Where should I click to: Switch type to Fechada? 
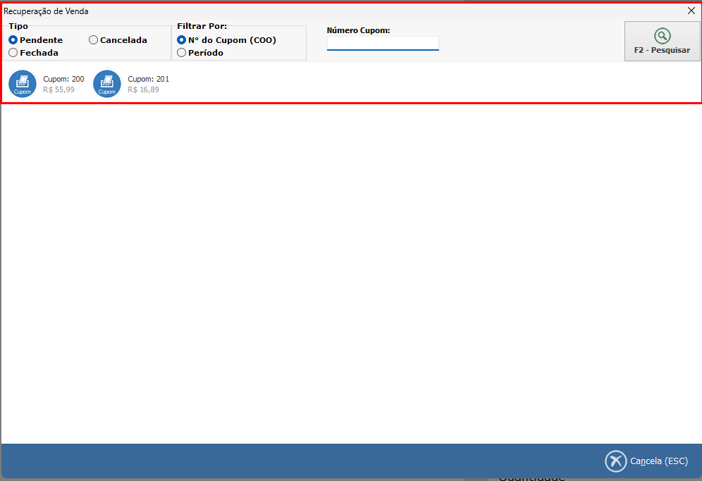[13, 53]
